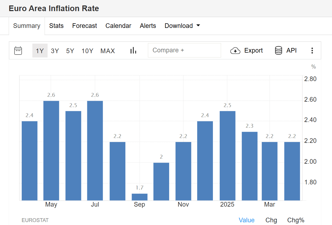Expand the Download dropdown menu
Screen dimensions: 332x225
pyautogui.click(x=182, y=26)
